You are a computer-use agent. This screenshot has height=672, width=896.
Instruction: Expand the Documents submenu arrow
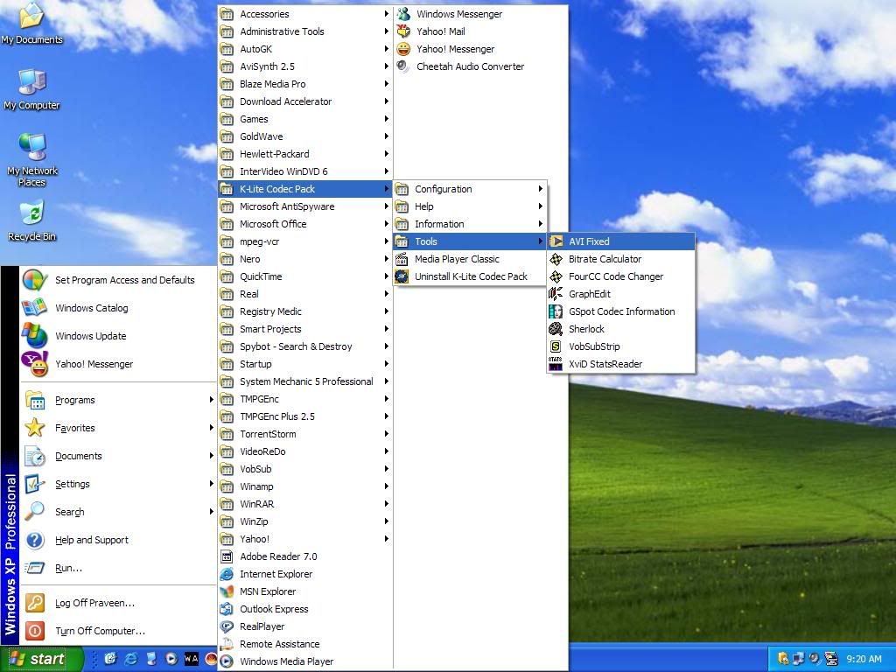click(x=212, y=455)
